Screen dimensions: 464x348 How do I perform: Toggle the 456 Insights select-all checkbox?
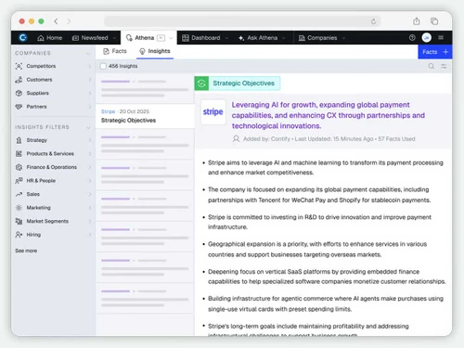(x=103, y=66)
